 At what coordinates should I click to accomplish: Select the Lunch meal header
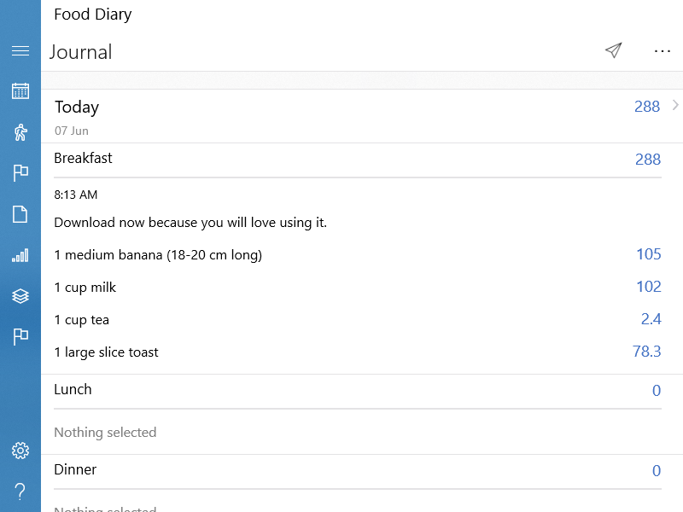[x=73, y=390]
